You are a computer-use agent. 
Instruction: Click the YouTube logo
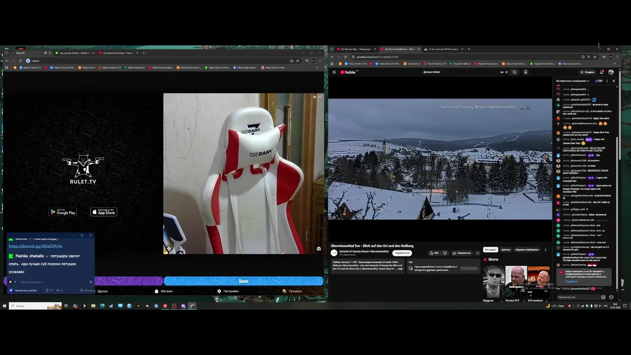pyautogui.click(x=348, y=72)
